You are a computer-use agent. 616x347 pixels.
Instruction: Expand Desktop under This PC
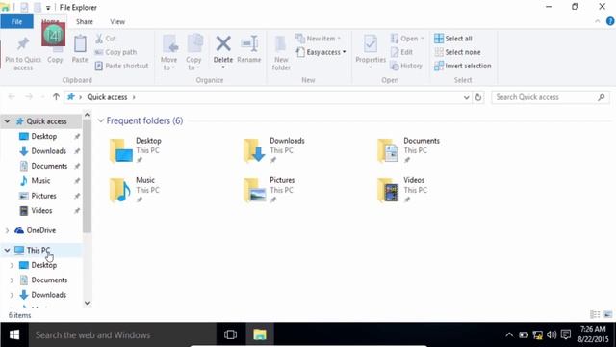point(12,265)
